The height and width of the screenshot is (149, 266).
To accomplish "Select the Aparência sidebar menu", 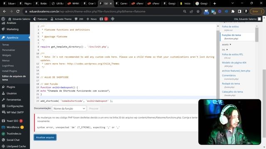I will 15,38.
